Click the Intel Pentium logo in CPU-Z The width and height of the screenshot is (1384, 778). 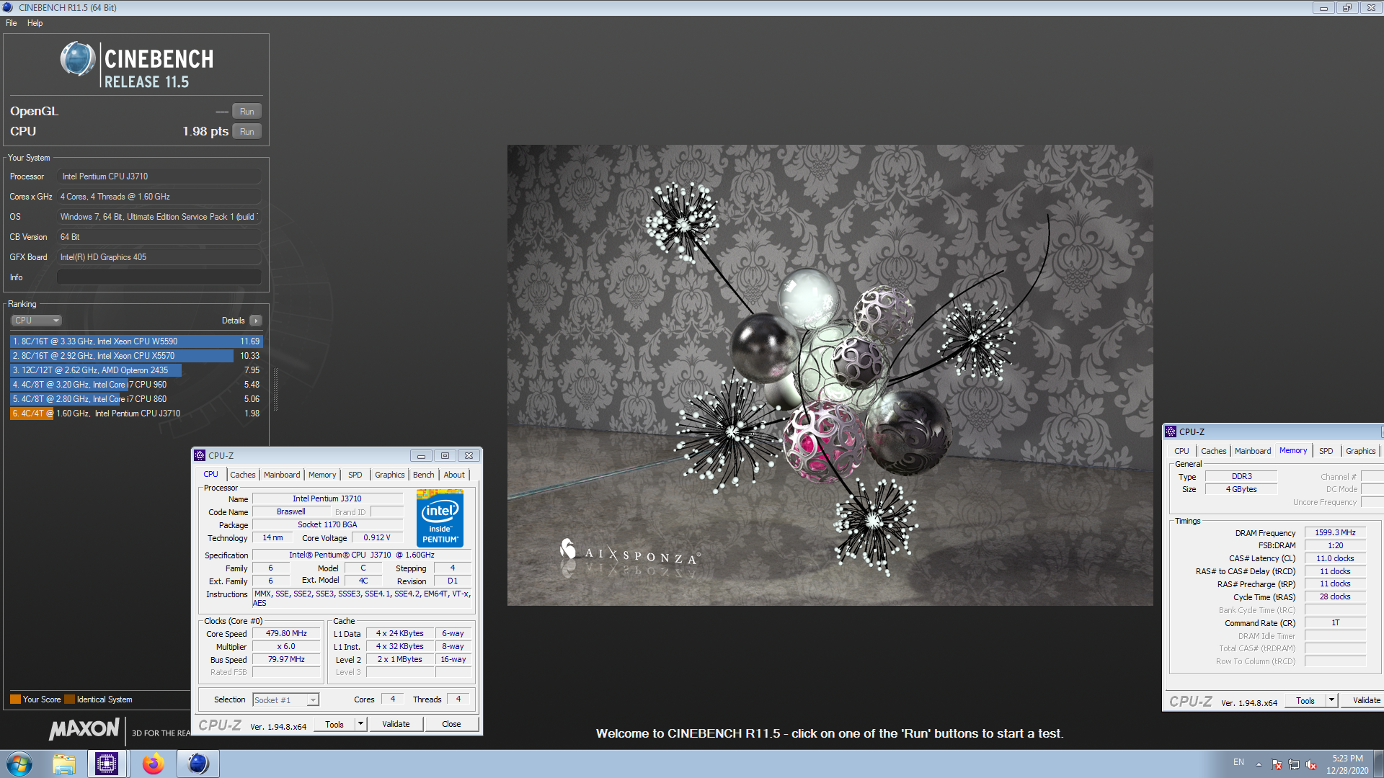pos(440,518)
